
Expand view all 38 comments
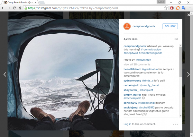click(x=137, y=64)
